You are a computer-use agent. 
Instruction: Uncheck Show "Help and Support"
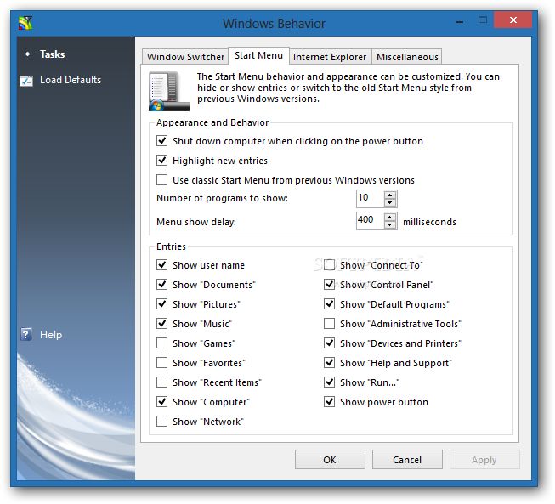tap(330, 362)
